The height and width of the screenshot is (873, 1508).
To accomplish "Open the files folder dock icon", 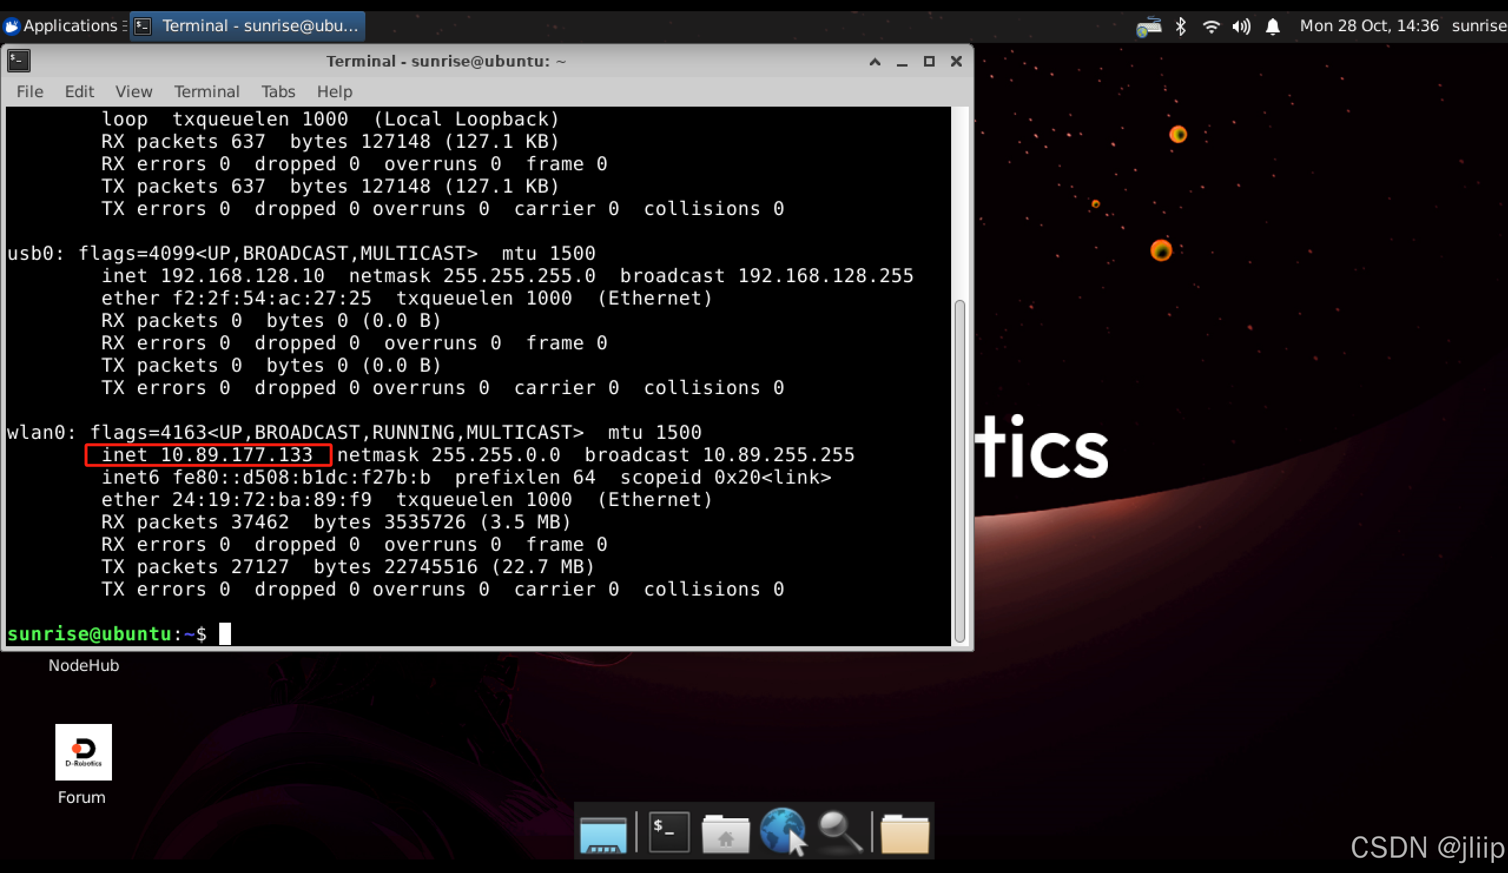I will (905, 833).
